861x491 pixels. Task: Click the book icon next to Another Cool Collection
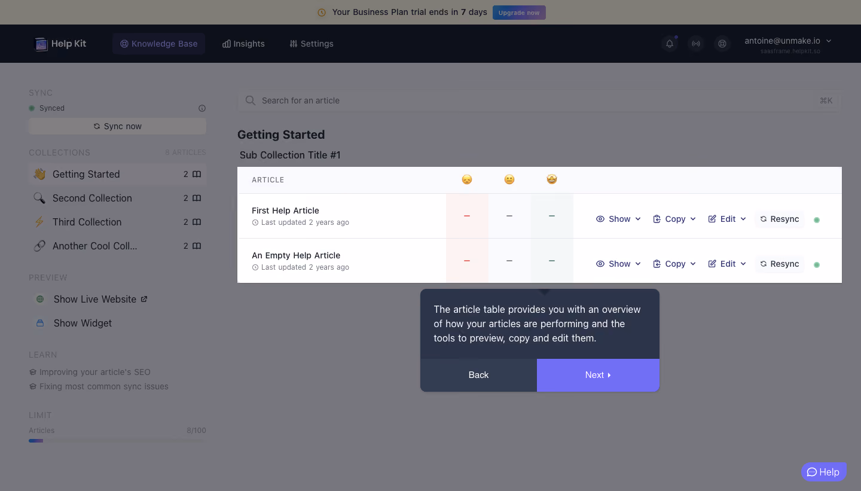197,246
